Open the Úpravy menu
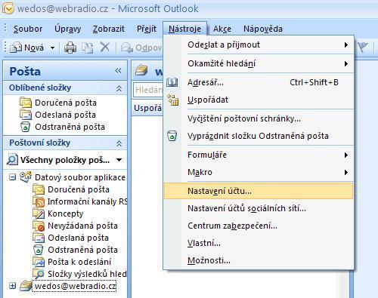 (67, 29)
